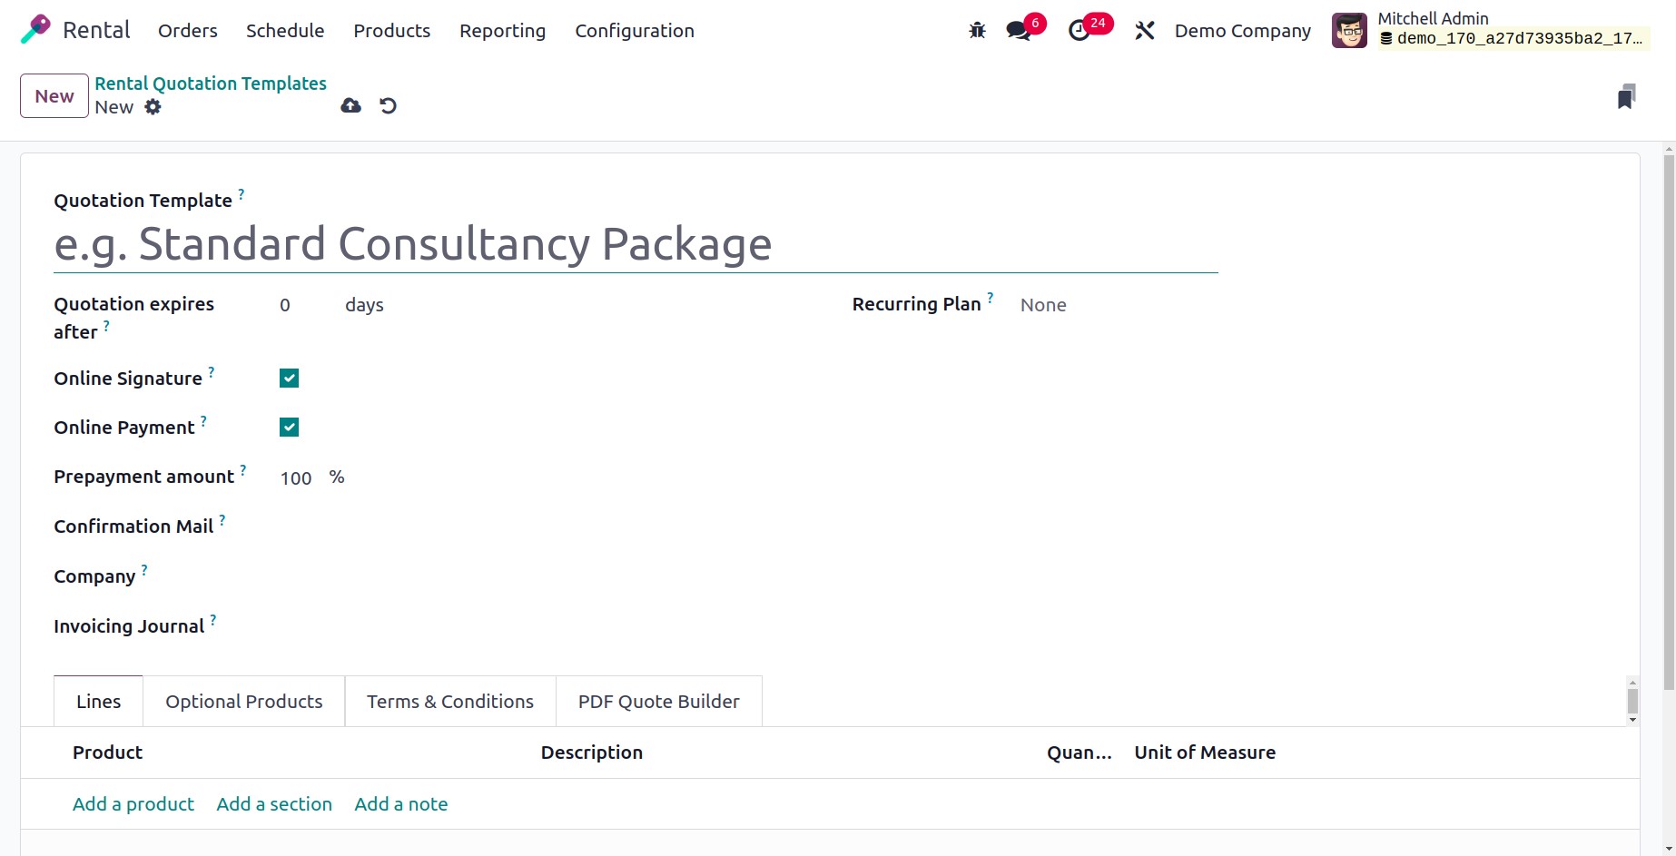Uncheck the Online Payment checkbox
The height and width of the screenshot is (856, 1676).
(289, 428)
